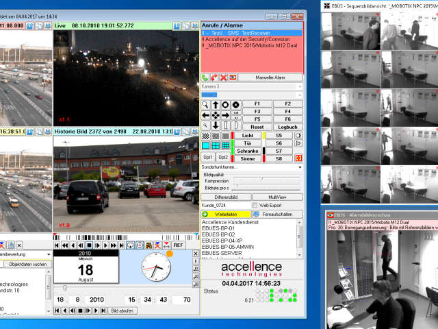
Task: Select EBUES-SERVER in forwarding list
Action: (x=222, y=253)
